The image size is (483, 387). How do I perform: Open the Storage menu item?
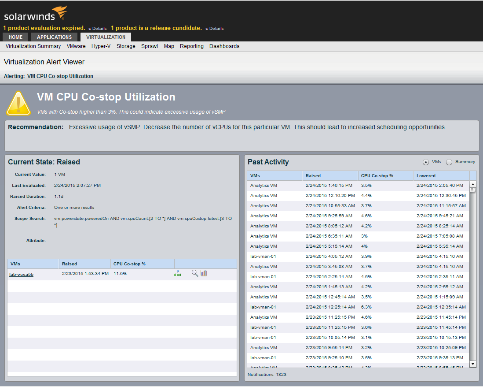coord(126,46)
